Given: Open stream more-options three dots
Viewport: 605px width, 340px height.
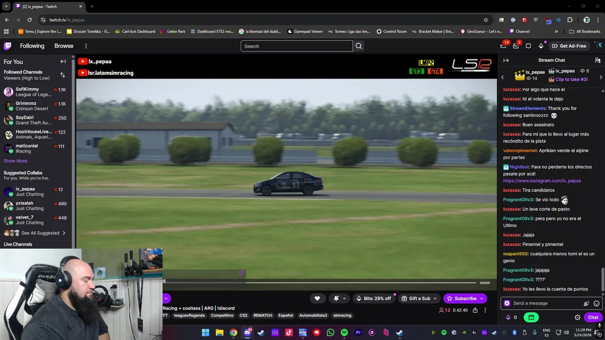Looking at the screenshot, I should (485, 310).
